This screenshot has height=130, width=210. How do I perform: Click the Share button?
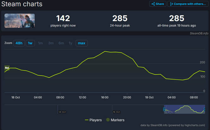(x=158, y=4)
